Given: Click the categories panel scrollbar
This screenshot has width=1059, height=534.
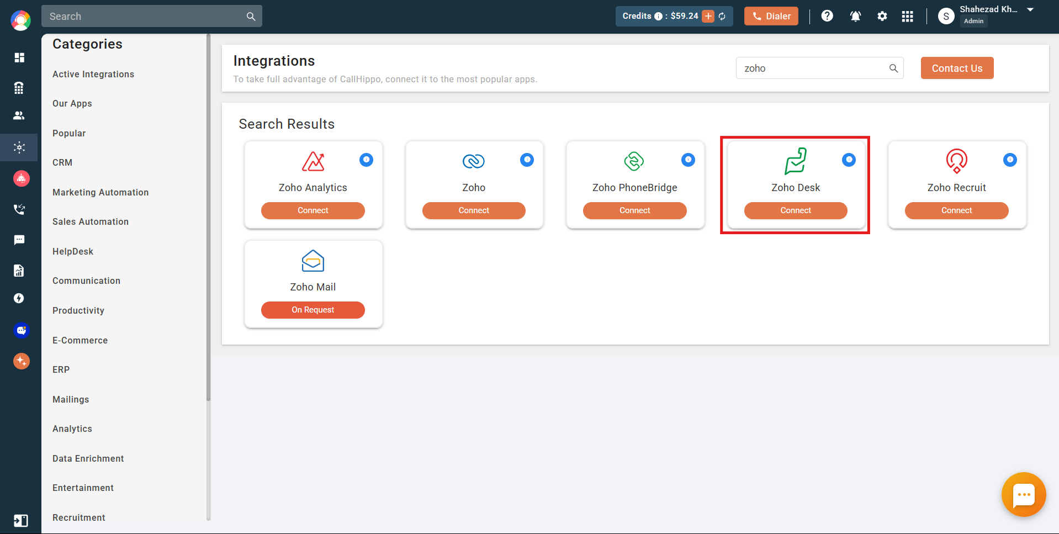Looking at the screenshot, I should 209,218.
